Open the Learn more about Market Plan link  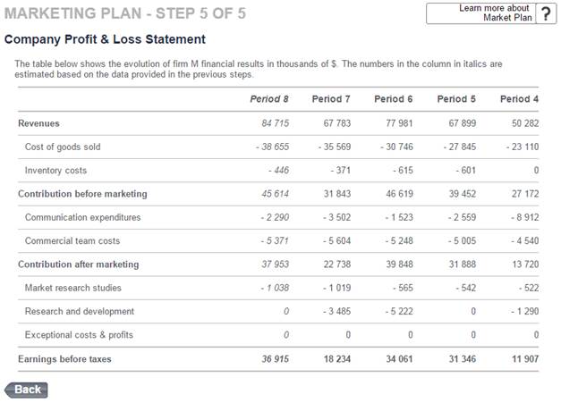[494, 13]
